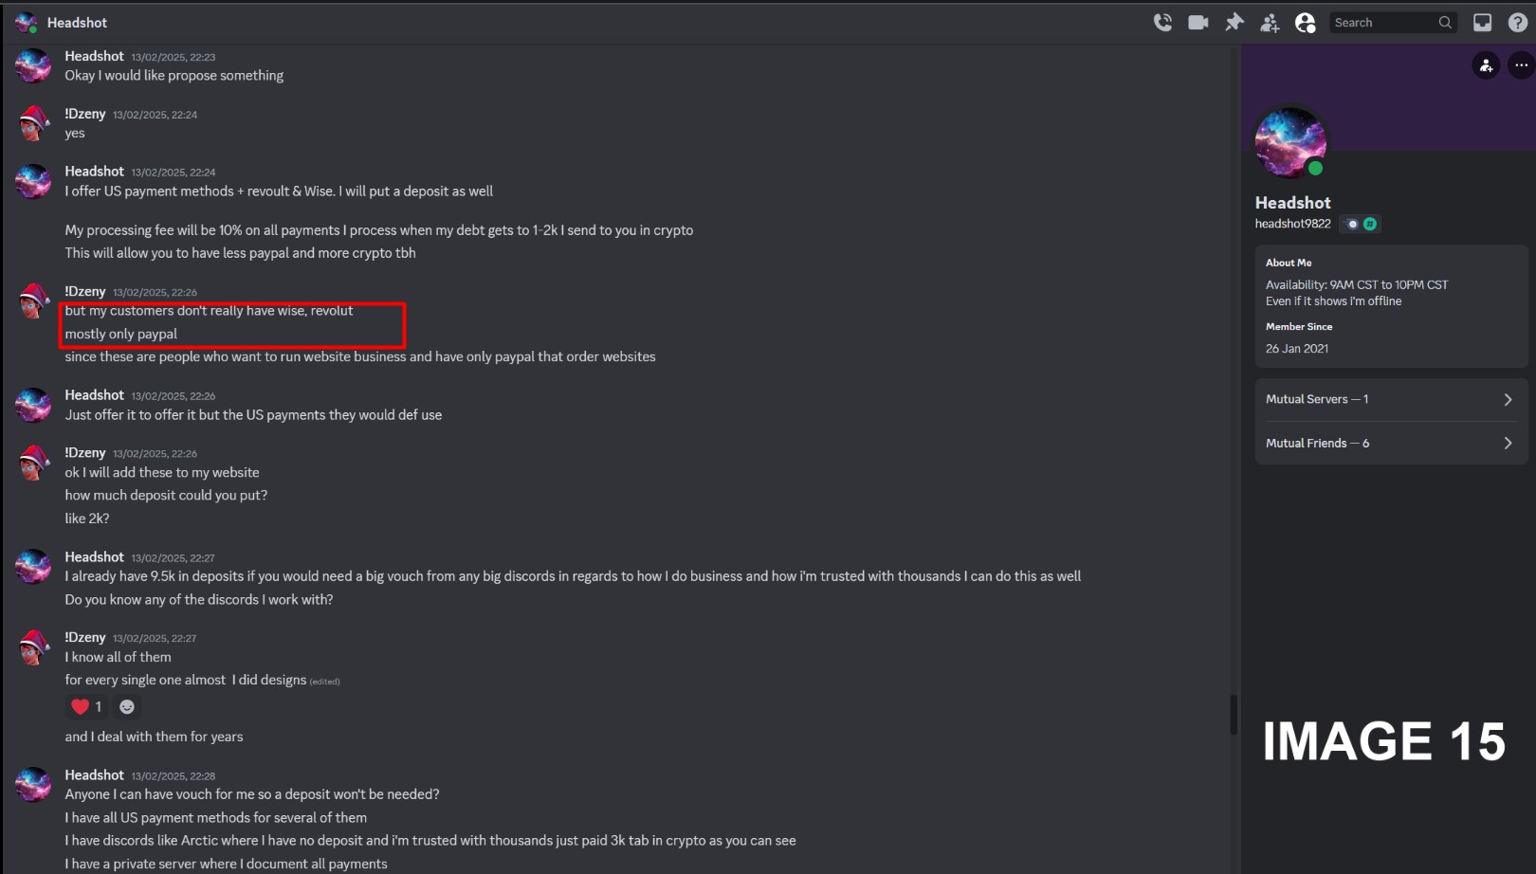Open Headshot's large profile avatar
This screenshot has width=1536, height=874.
[x=1290, y=142]
